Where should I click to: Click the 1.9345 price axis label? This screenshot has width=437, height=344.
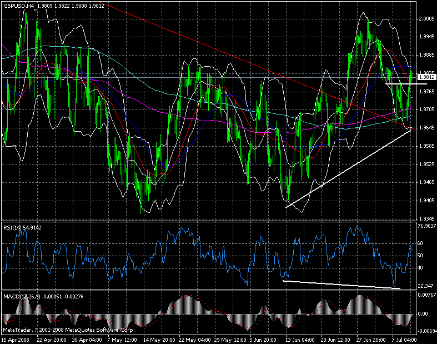(x=426, y=218)
